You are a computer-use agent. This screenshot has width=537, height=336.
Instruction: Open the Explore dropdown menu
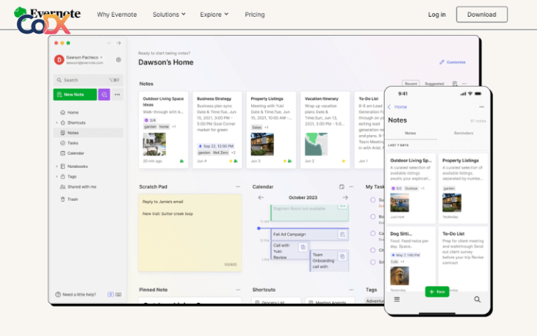click(214, 15)
